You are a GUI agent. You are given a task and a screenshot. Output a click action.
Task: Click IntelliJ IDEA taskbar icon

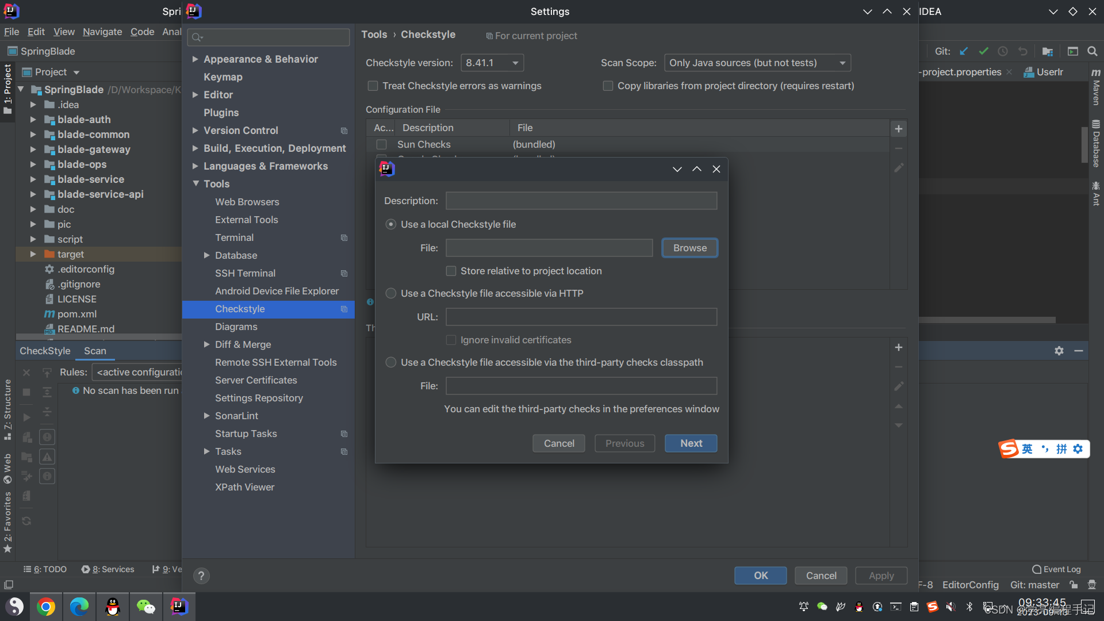click(x=179, y=607)
